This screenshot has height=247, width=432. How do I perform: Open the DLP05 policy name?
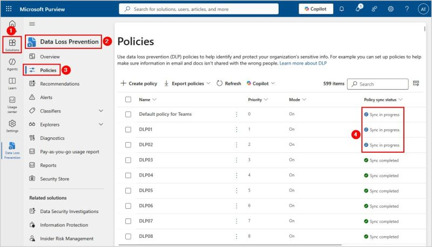point(146,190)
